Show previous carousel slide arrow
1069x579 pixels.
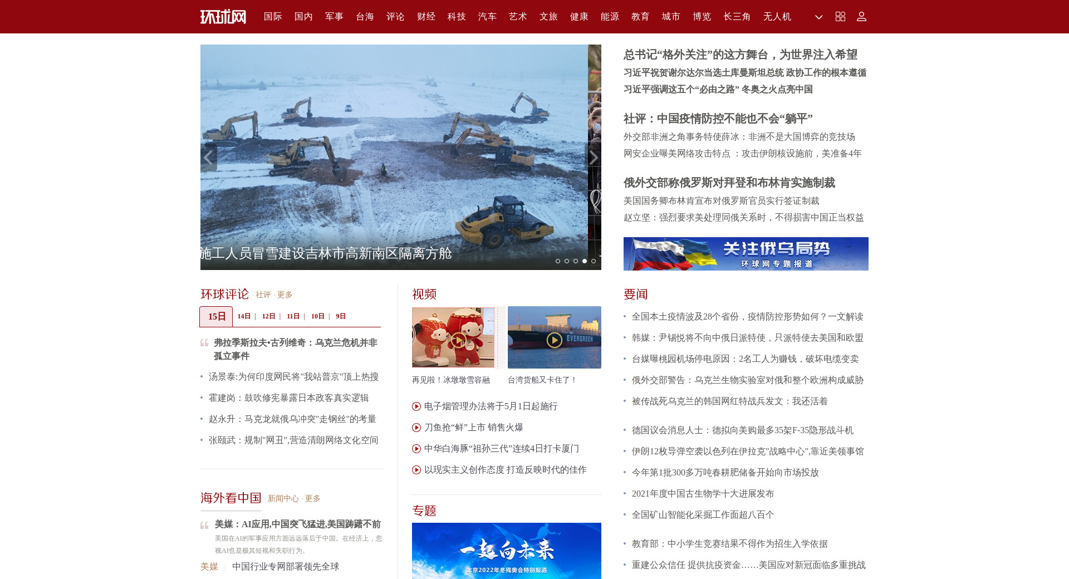click(208, 158)
